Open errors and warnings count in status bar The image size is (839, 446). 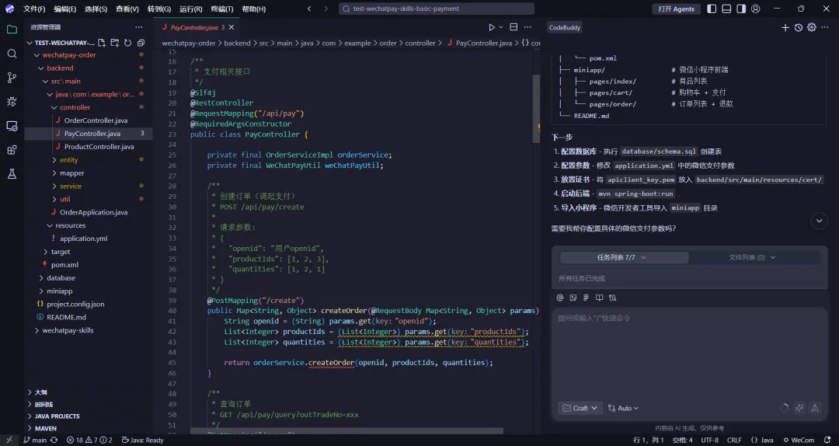[89, 440]
